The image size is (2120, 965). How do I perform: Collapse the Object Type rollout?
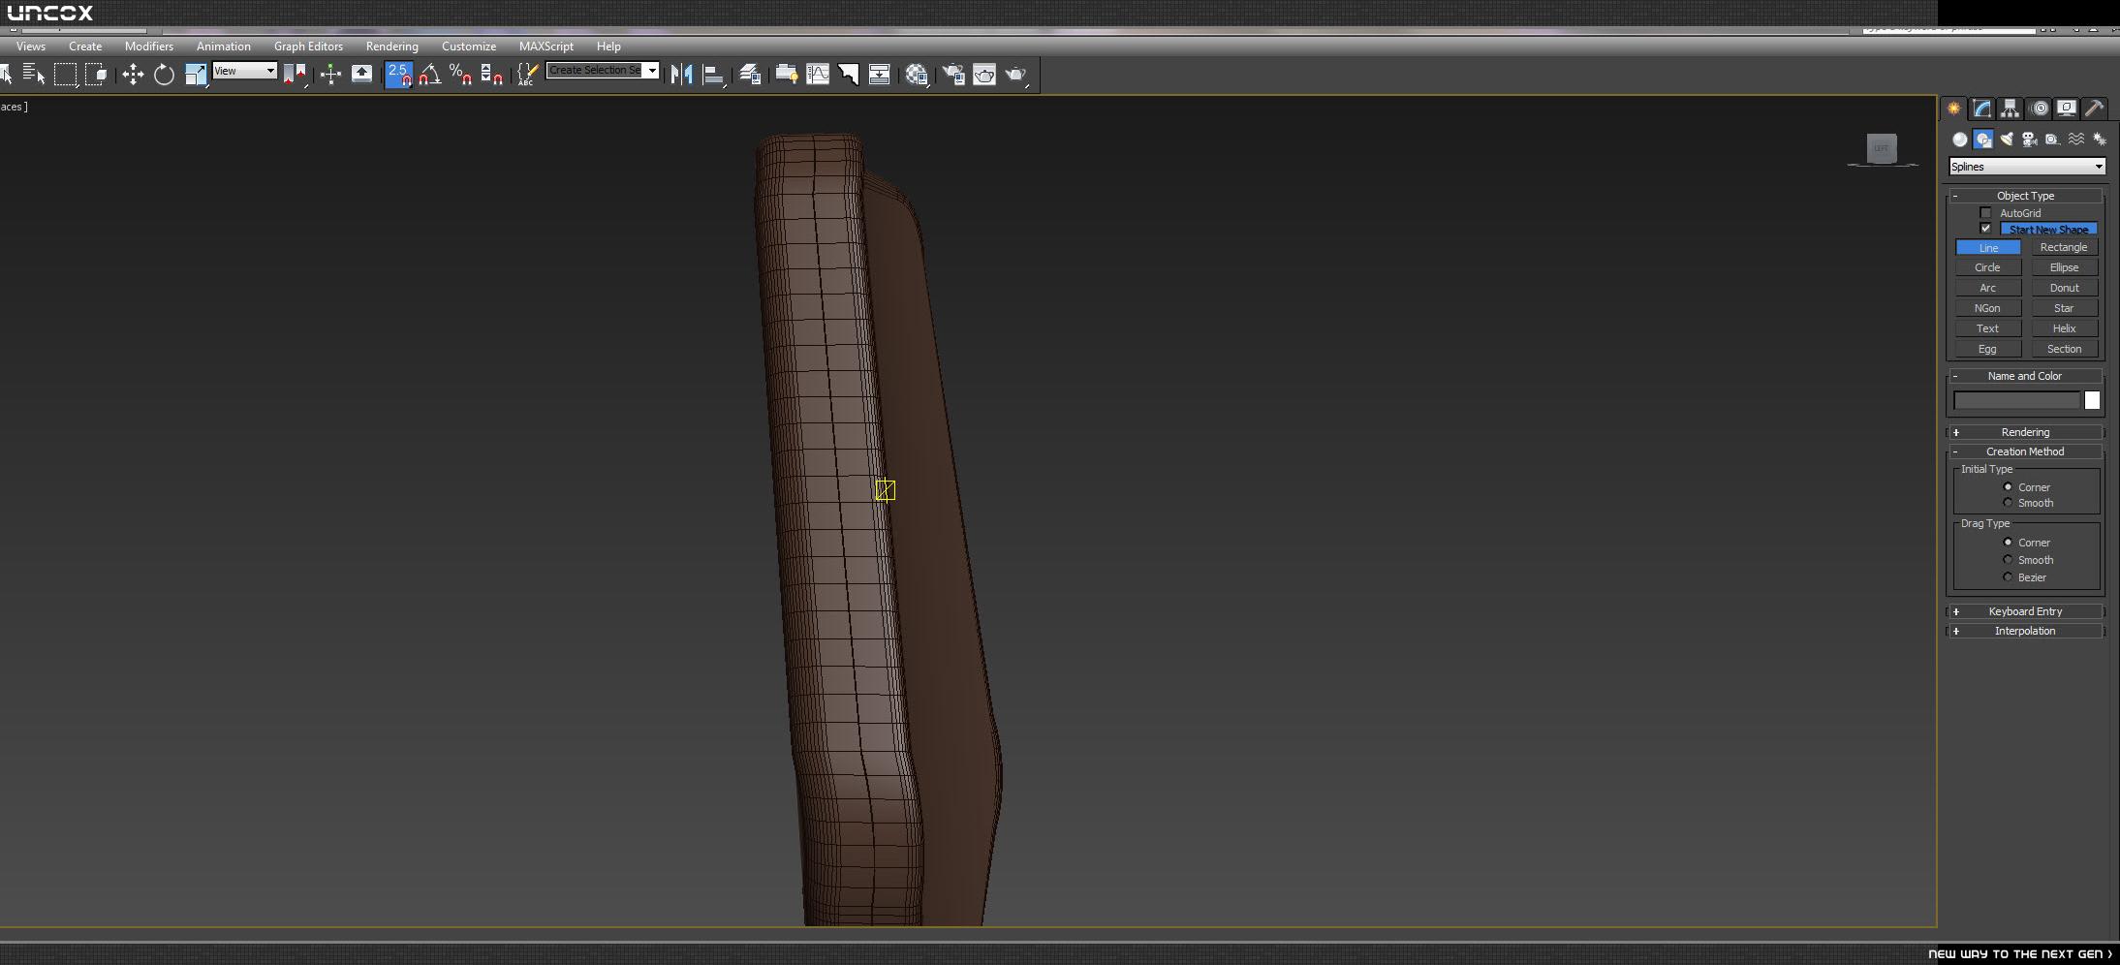(2025, 196)
